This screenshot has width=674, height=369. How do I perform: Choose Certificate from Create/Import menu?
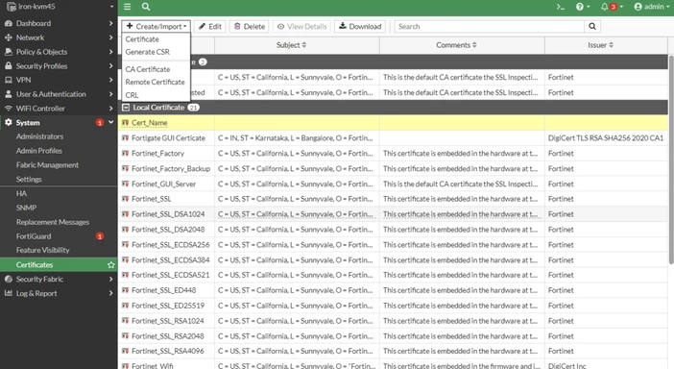pos(142,39)
